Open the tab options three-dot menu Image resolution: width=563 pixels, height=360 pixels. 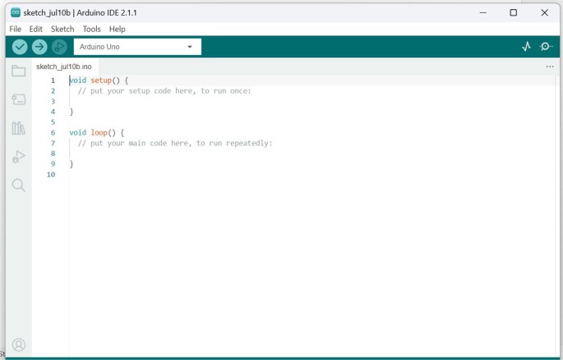(x=550, y=67)
